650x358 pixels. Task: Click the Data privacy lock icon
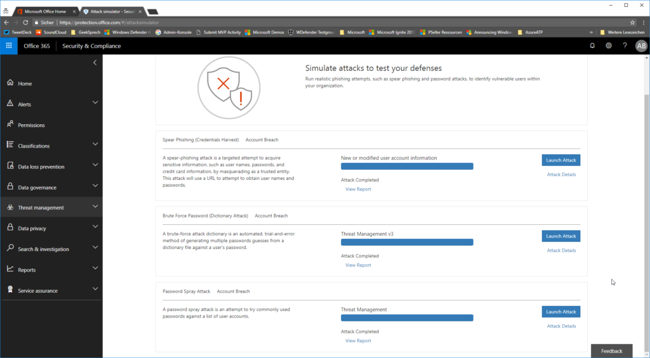tap(10, 227)
